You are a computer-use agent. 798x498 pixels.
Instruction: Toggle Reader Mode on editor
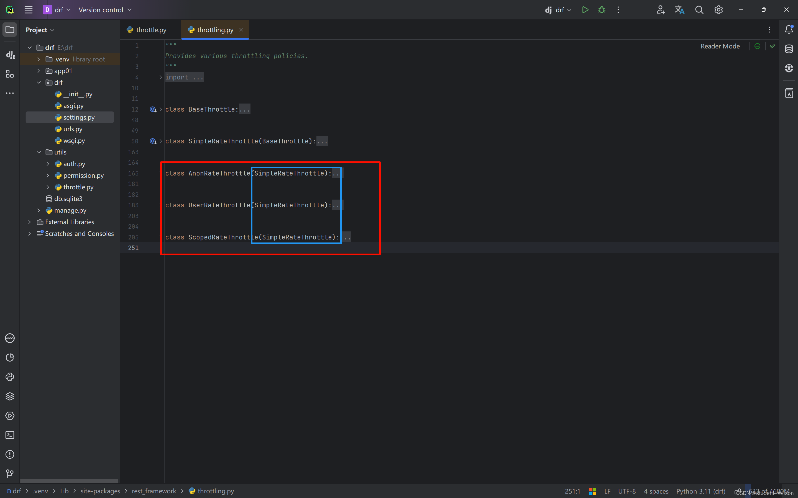tap(720, 45)
